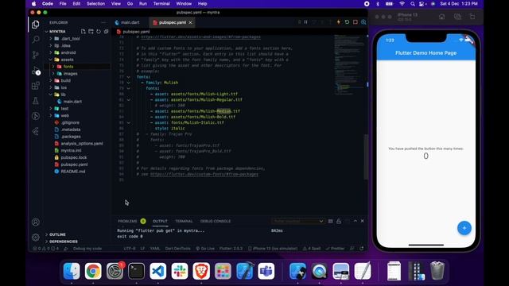Refresh the explorer file tree

[x=99, y=32]
